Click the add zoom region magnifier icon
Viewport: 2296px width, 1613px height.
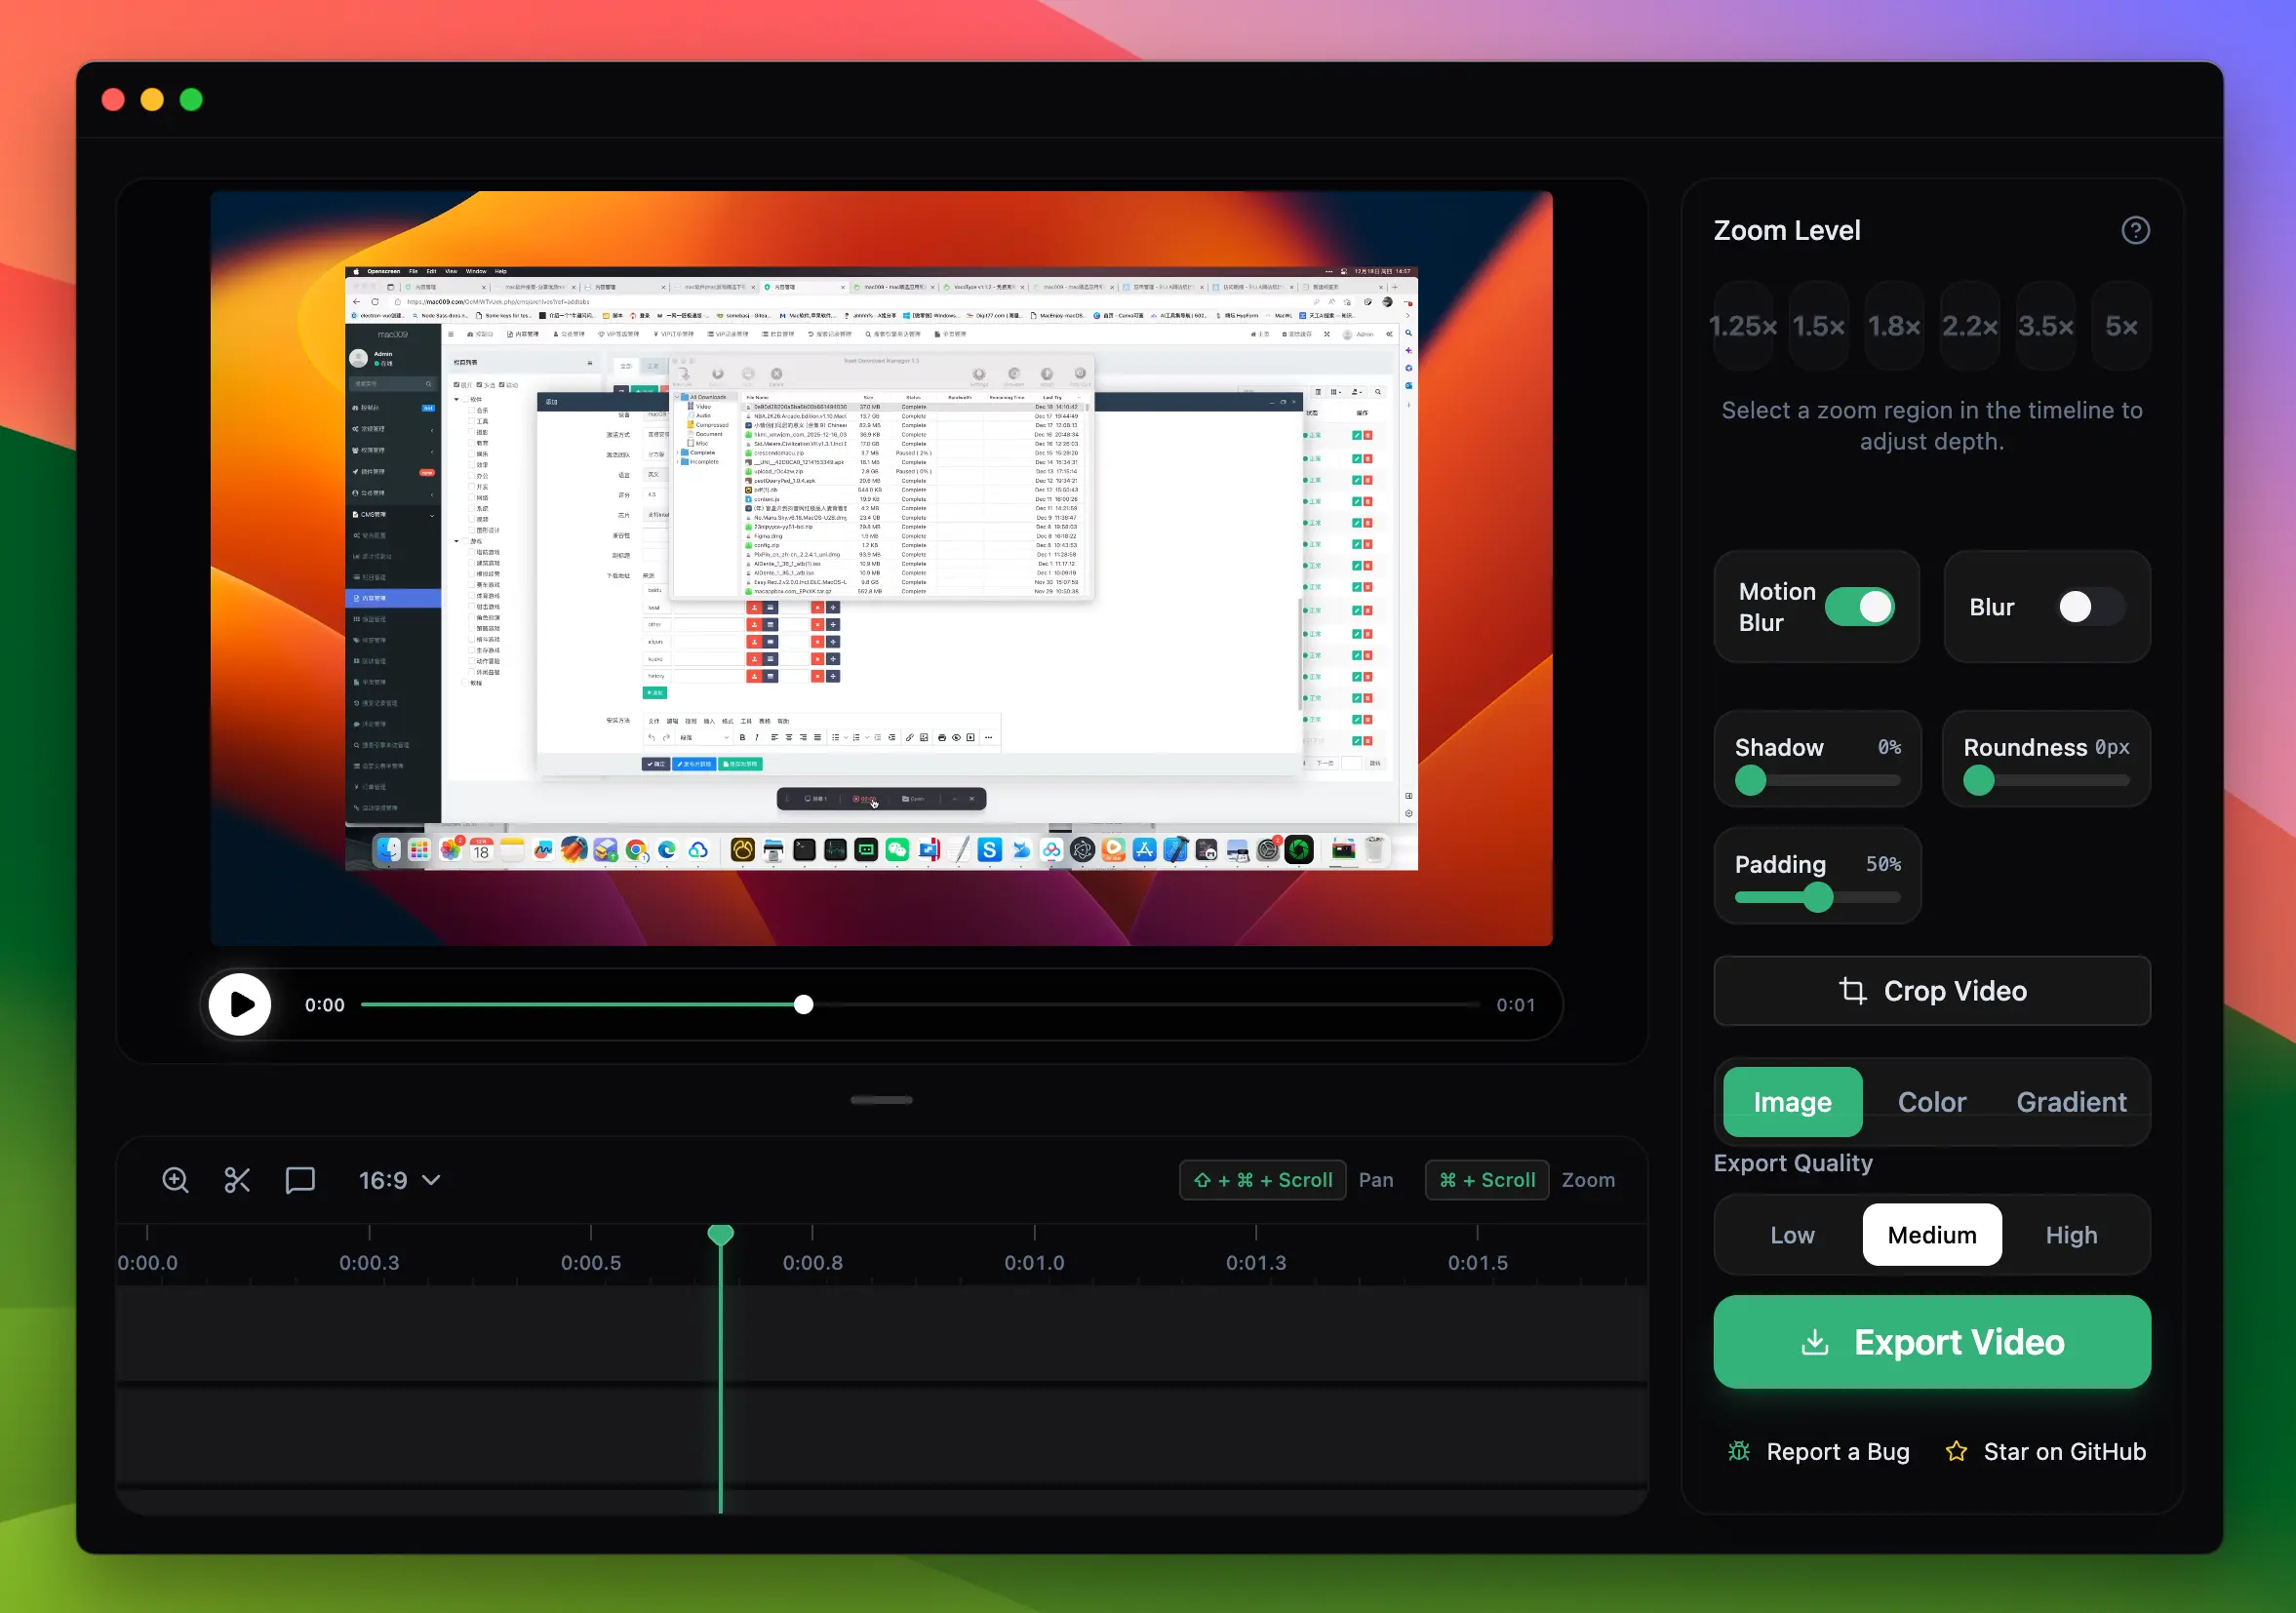(175, 1180)
